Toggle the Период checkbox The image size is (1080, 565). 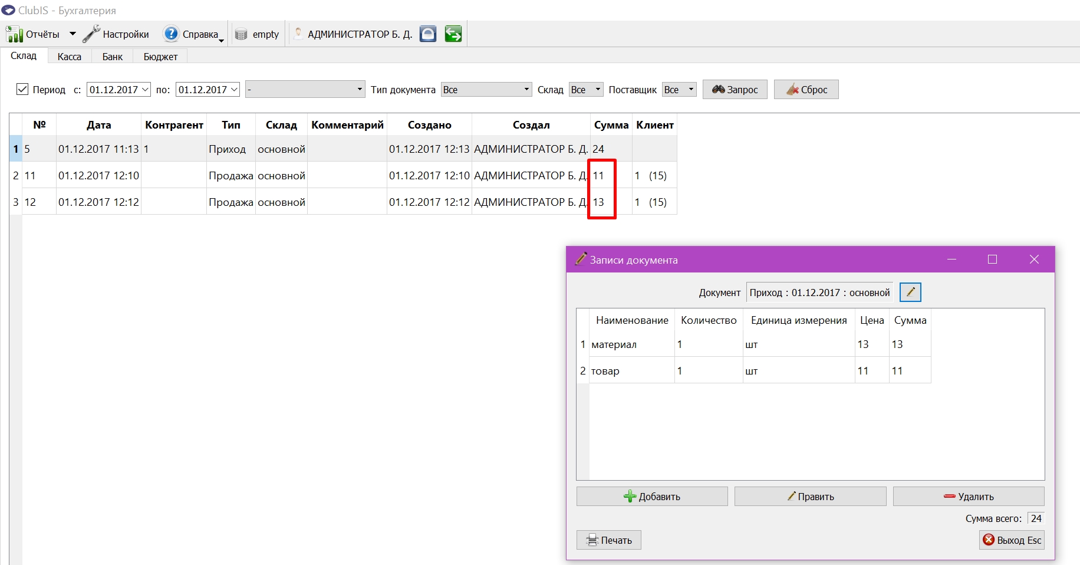(22, 89)
